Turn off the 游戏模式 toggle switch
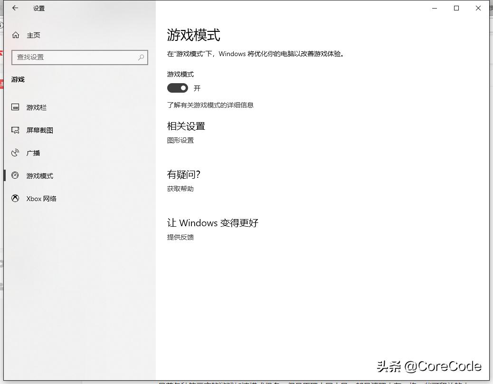The width and height of the screenshot is (493, 384). (178, 88)
